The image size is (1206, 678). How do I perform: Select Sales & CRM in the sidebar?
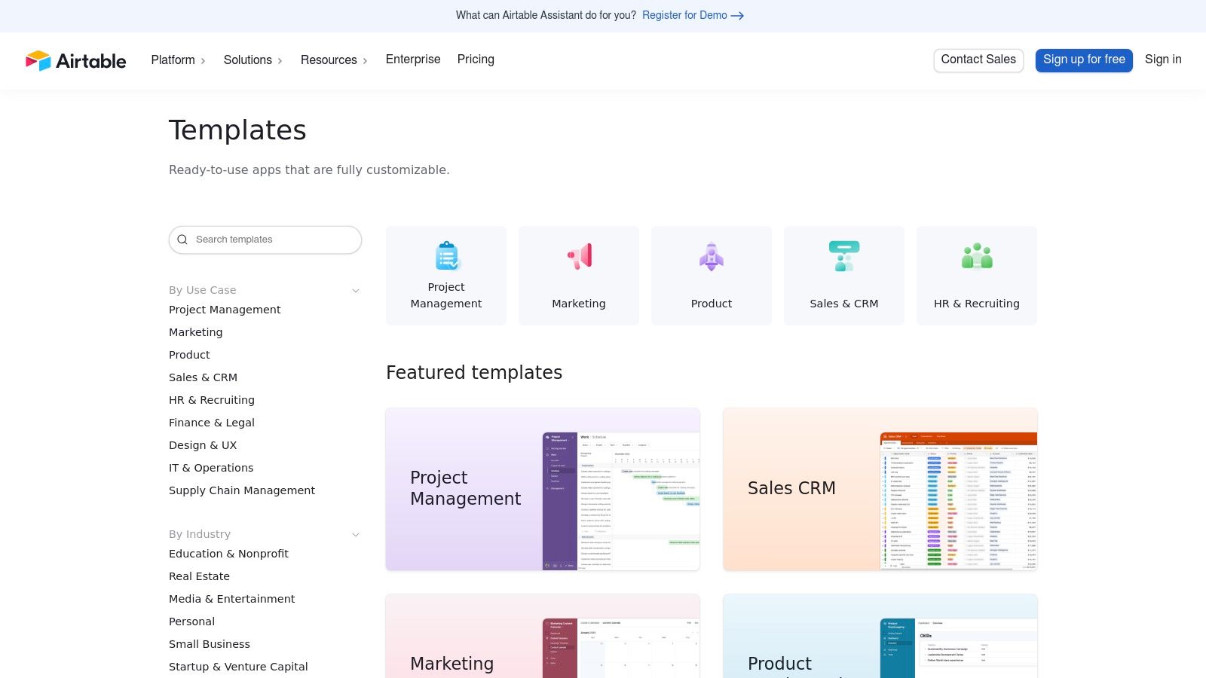click(x=203, y=377)
